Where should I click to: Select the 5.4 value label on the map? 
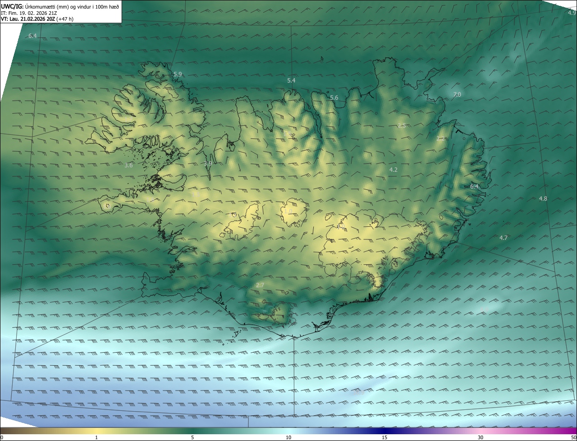291,80
